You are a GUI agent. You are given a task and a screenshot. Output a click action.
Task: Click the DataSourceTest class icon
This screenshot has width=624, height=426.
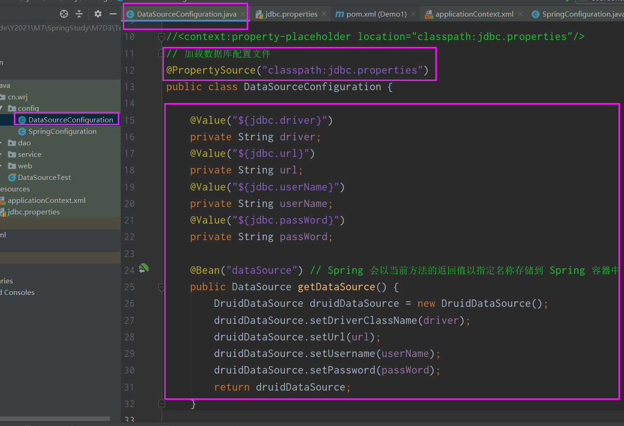point(12,178)
